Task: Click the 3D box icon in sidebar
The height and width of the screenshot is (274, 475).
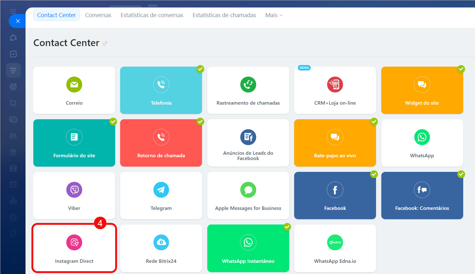Action: (x=13, y=152)
